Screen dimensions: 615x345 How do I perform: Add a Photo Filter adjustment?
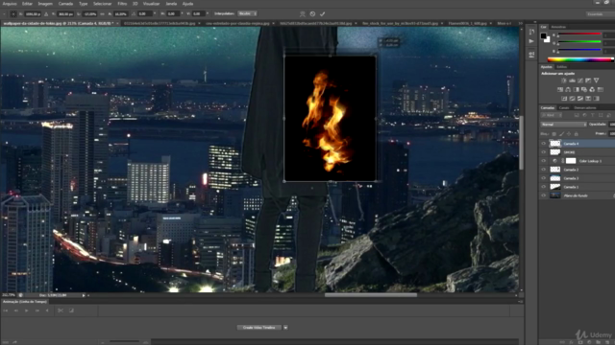(x=584, y=89)
